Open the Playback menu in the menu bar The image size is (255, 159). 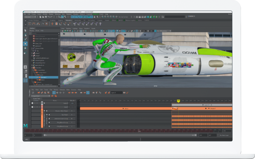click(x=69, y=14)
